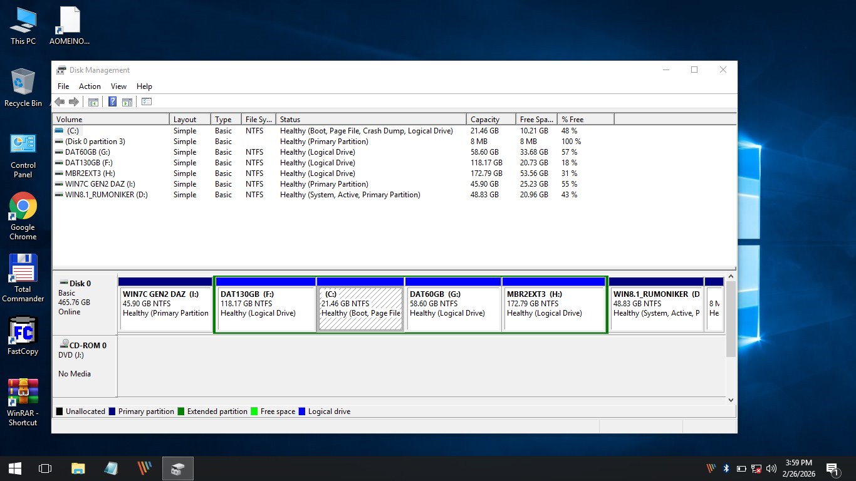Click the Extended partition green legend swatch
Screen dimensions: 856x481
pos(181,411)
